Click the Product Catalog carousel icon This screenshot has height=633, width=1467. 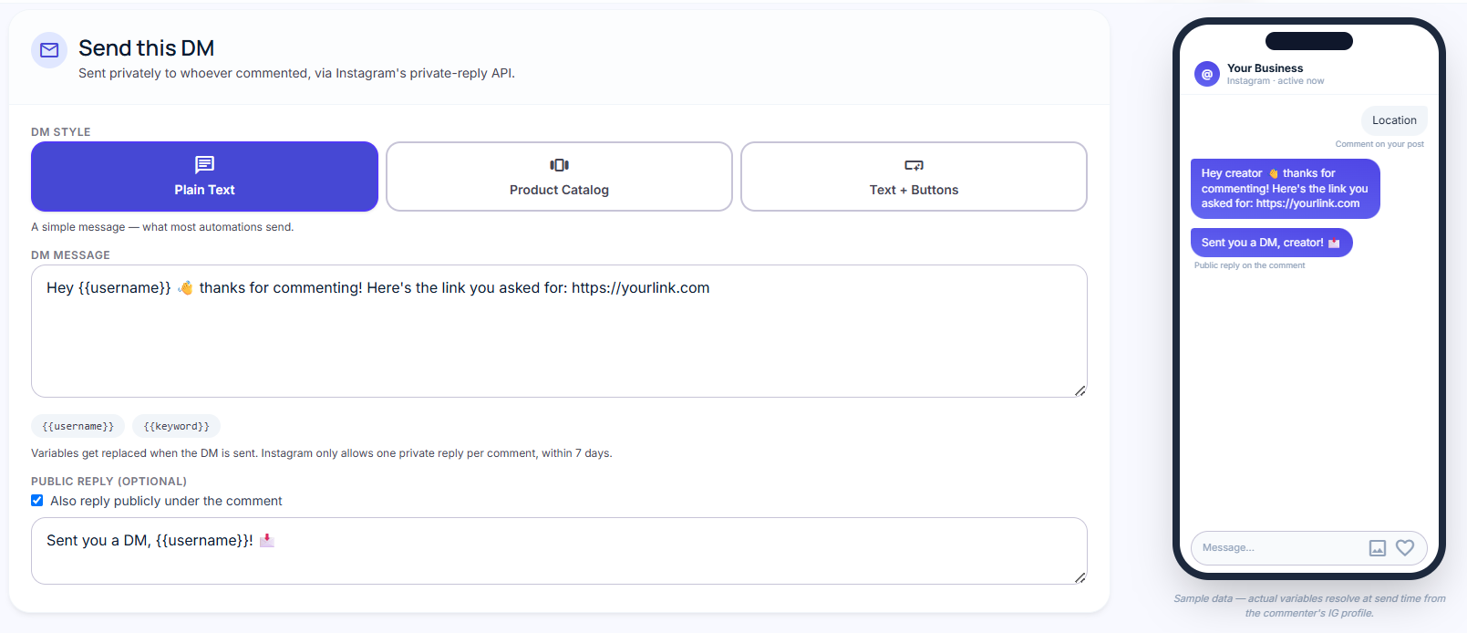click(559, 165)
